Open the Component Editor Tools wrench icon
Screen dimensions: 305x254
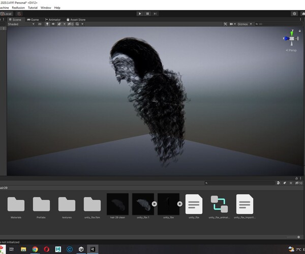[x=225, y=24]
